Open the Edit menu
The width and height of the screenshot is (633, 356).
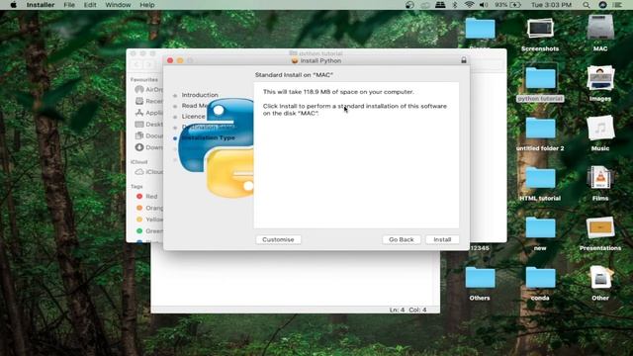point(90,5)
